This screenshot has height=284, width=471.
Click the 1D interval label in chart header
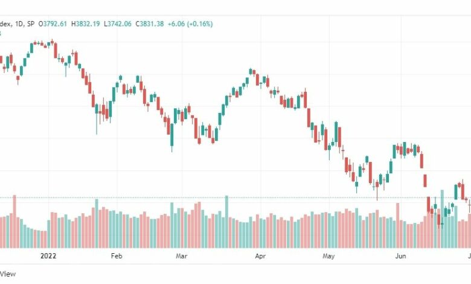19,24
